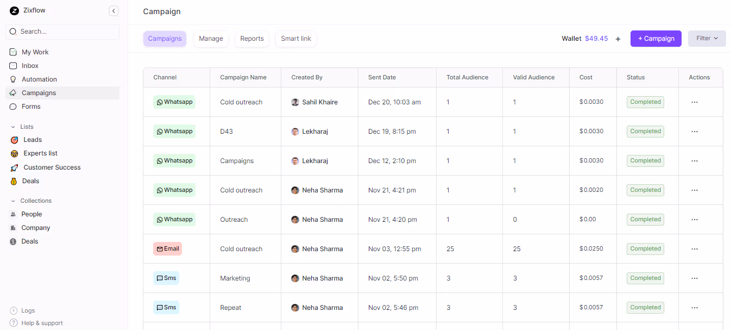
Task: Click the Channel column header
Action: [165, 77]
